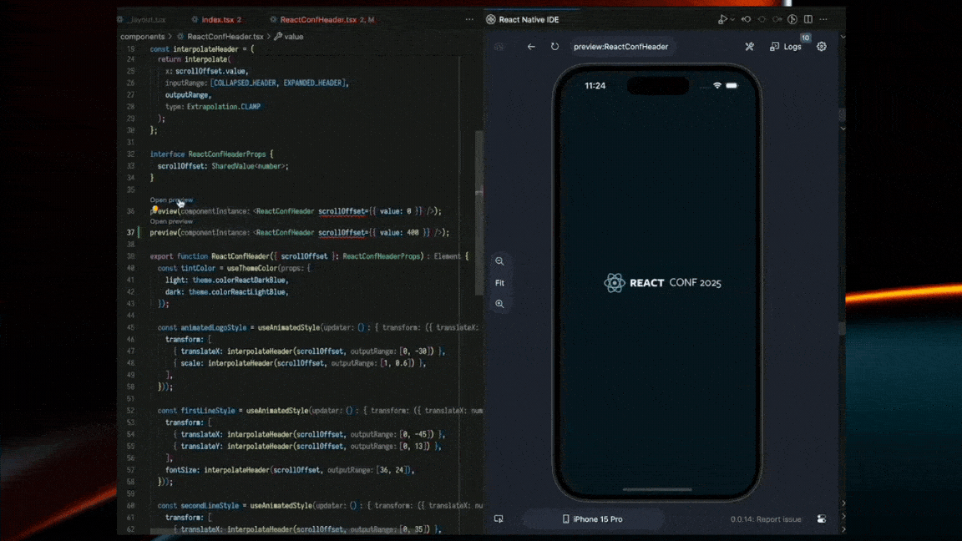Click the preview URL field showing preview:ReactConfHeader
Viewport: 962px width, 541px height.
coord(621,47)
